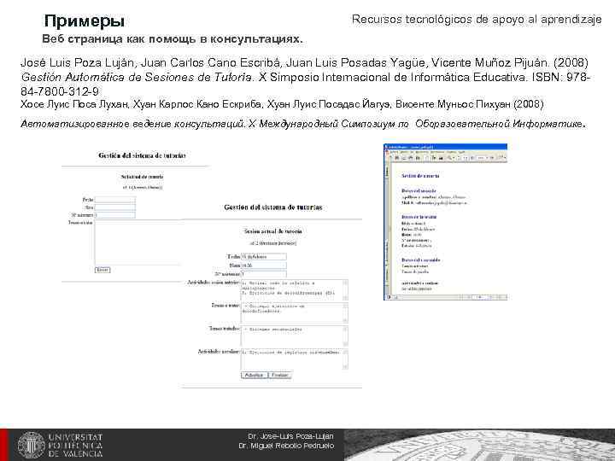Click the Hora field in the Sesión actual form
Image resolution: width=615 pixels, height=461 pixels.
click(x=264, y=266)
